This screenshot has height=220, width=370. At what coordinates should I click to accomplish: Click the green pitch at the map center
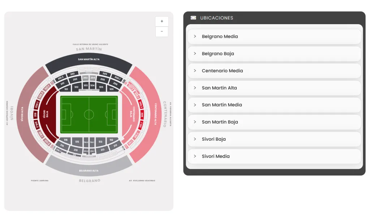pyautogui.click(x=89, y=114)
